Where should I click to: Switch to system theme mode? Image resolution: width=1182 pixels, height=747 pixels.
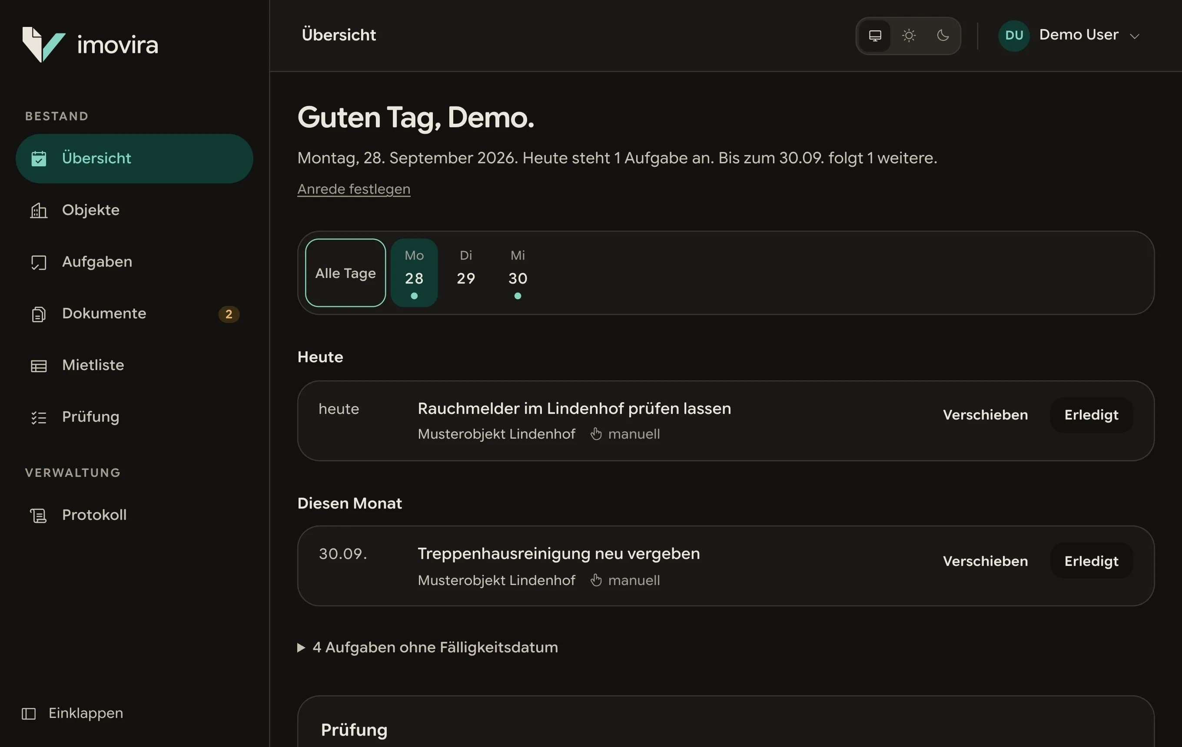[875, 36]
